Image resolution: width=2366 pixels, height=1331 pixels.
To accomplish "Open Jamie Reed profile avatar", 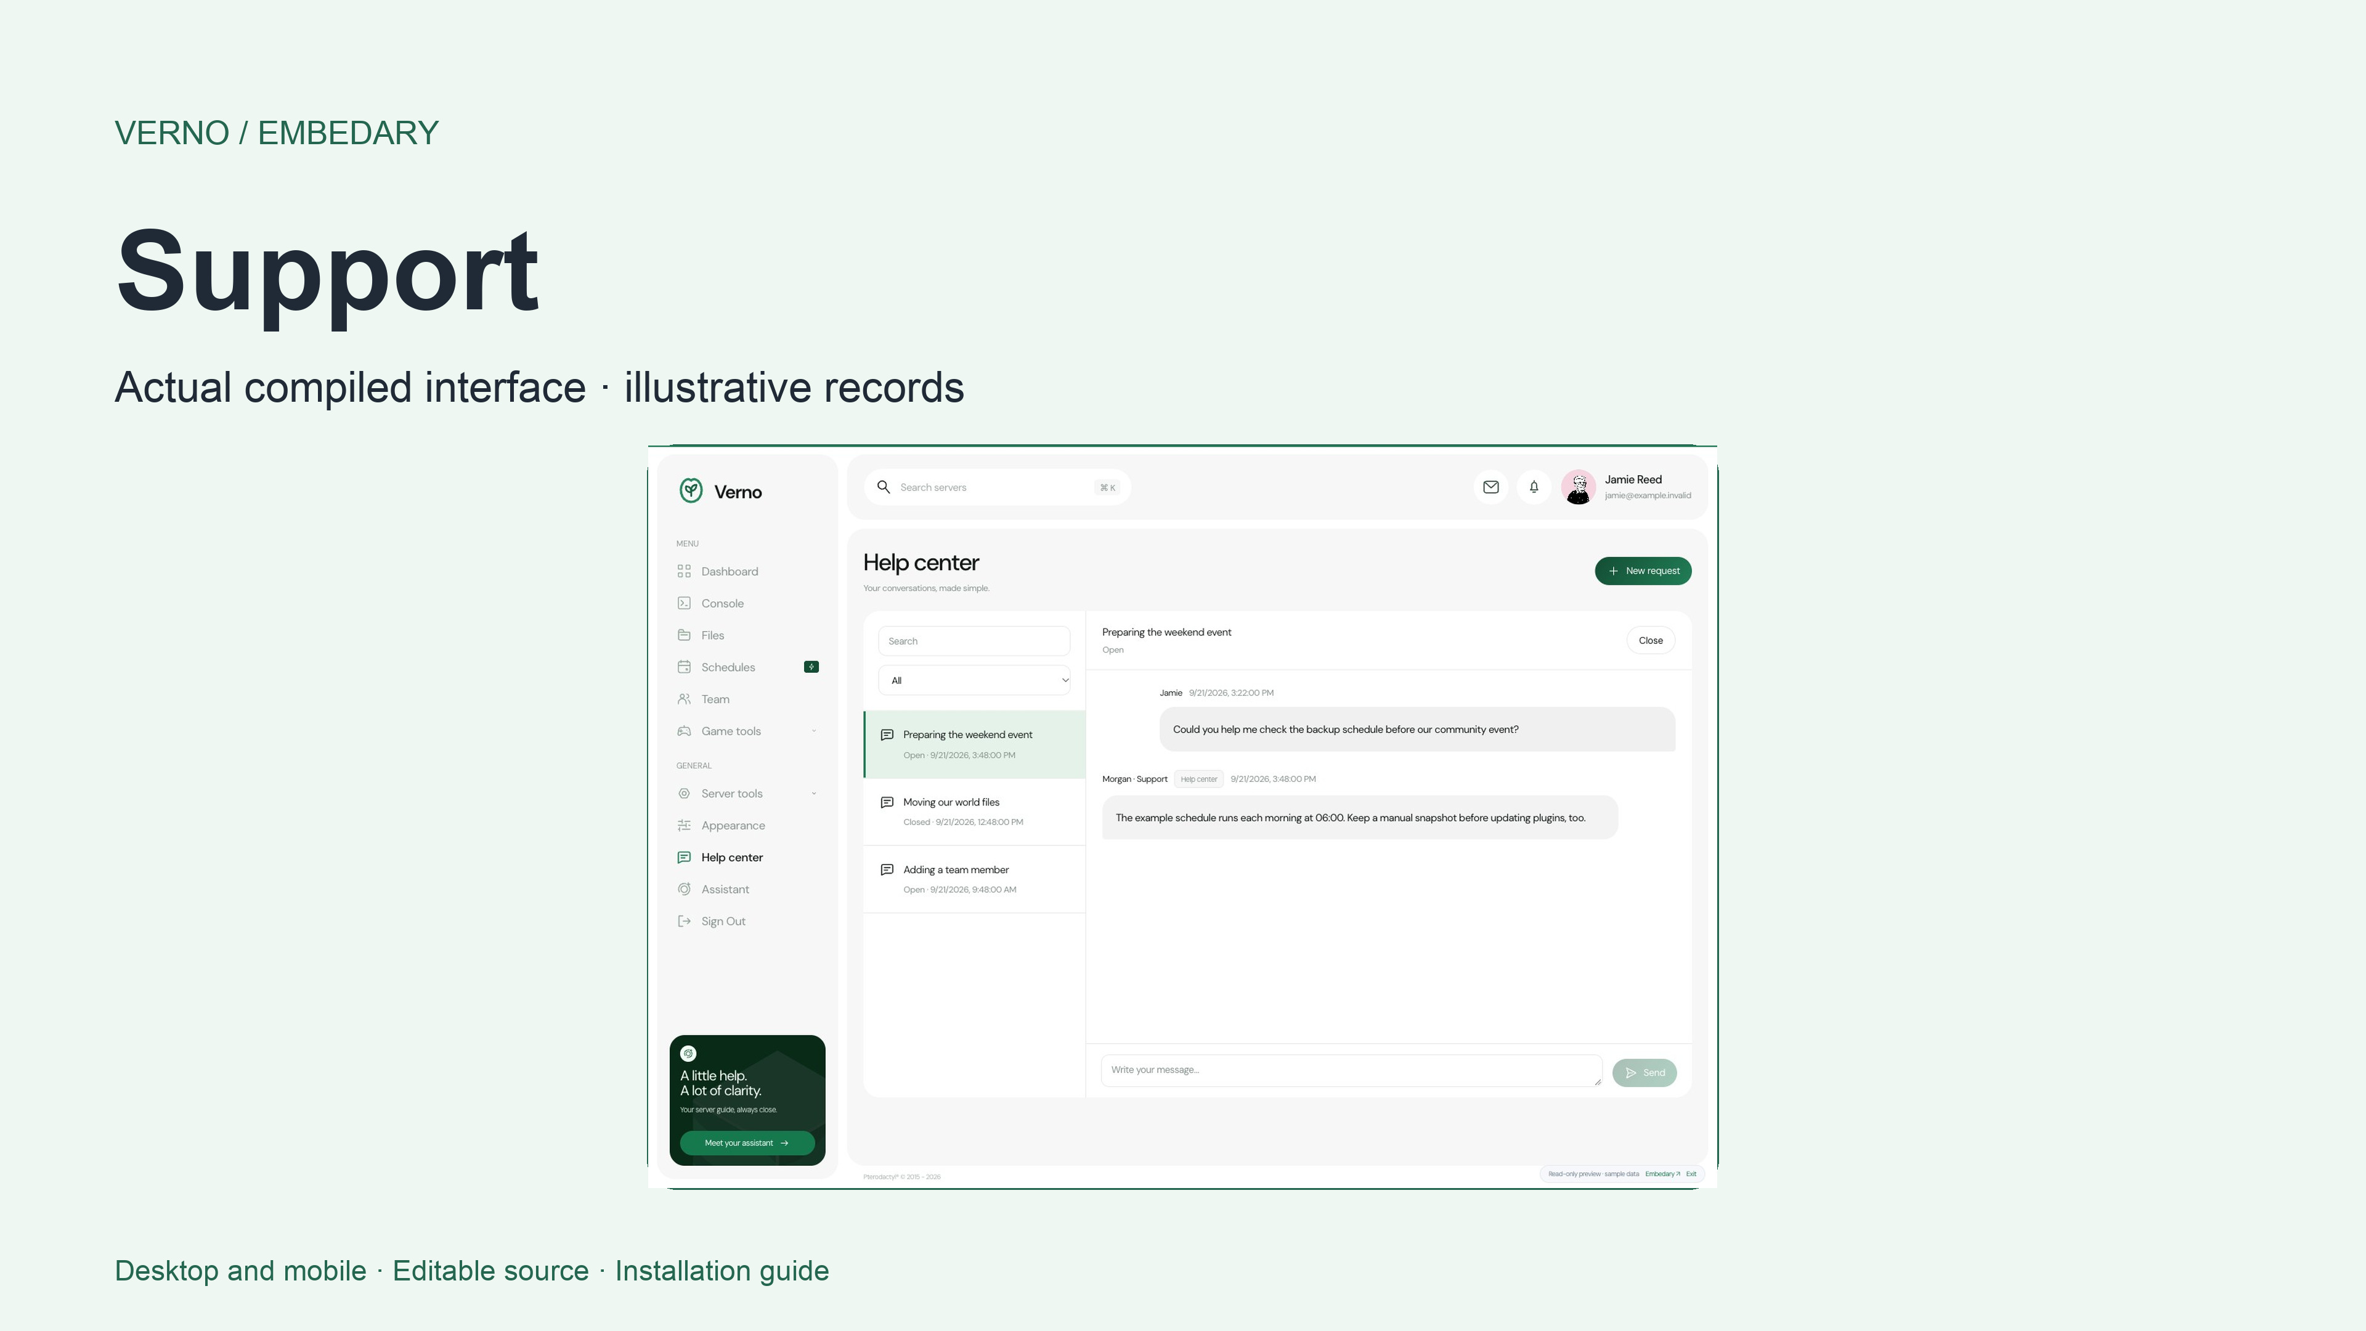I will click(1578, 487).
